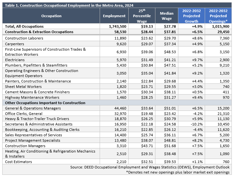Click the 'Other Occupations Important to Construction' subheader
The height and width of the screenshot is (178, 235).
pos(45,103)
